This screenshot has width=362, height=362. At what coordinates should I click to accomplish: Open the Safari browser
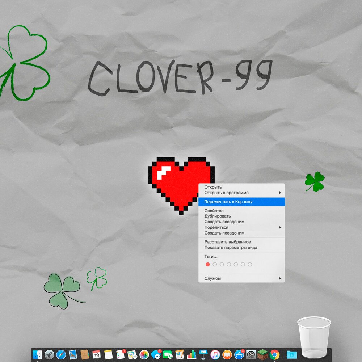click(60, 355)
